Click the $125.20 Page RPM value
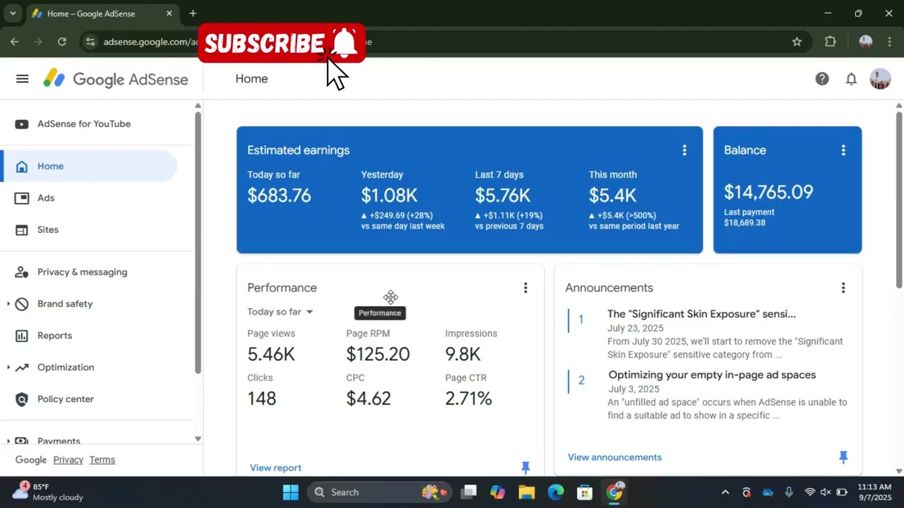The height and width of the screenshot is (508, 904). point(378,354)
